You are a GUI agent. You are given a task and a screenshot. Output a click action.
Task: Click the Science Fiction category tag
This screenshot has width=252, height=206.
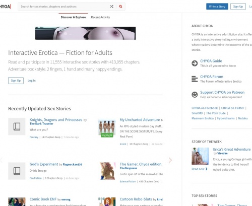128,182
